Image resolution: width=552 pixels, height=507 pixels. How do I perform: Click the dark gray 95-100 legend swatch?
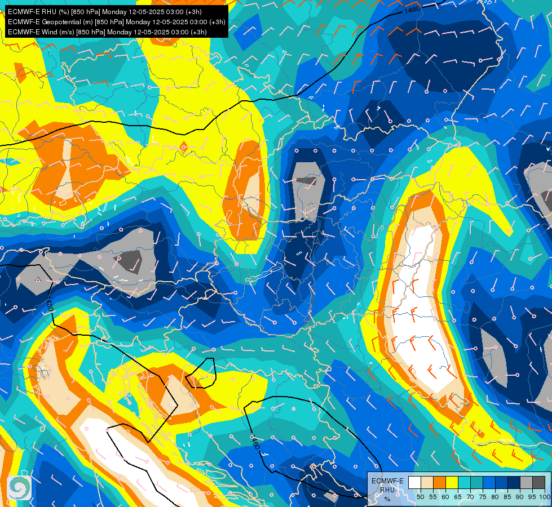point(538,482)
